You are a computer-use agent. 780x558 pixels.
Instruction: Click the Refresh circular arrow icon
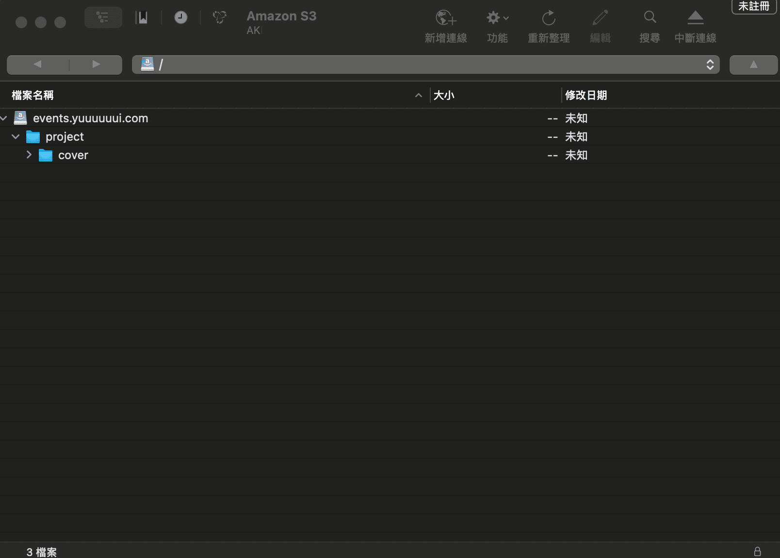(548, 18)
